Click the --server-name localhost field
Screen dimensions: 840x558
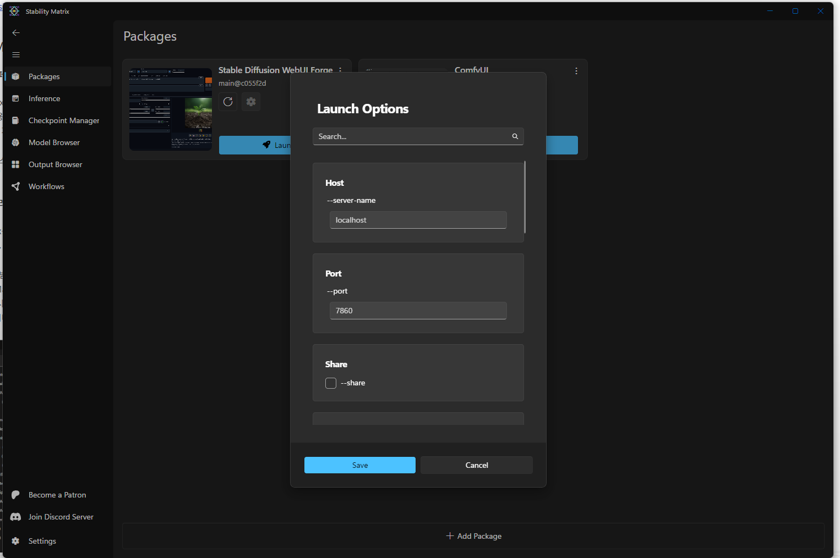pos(418,220)
